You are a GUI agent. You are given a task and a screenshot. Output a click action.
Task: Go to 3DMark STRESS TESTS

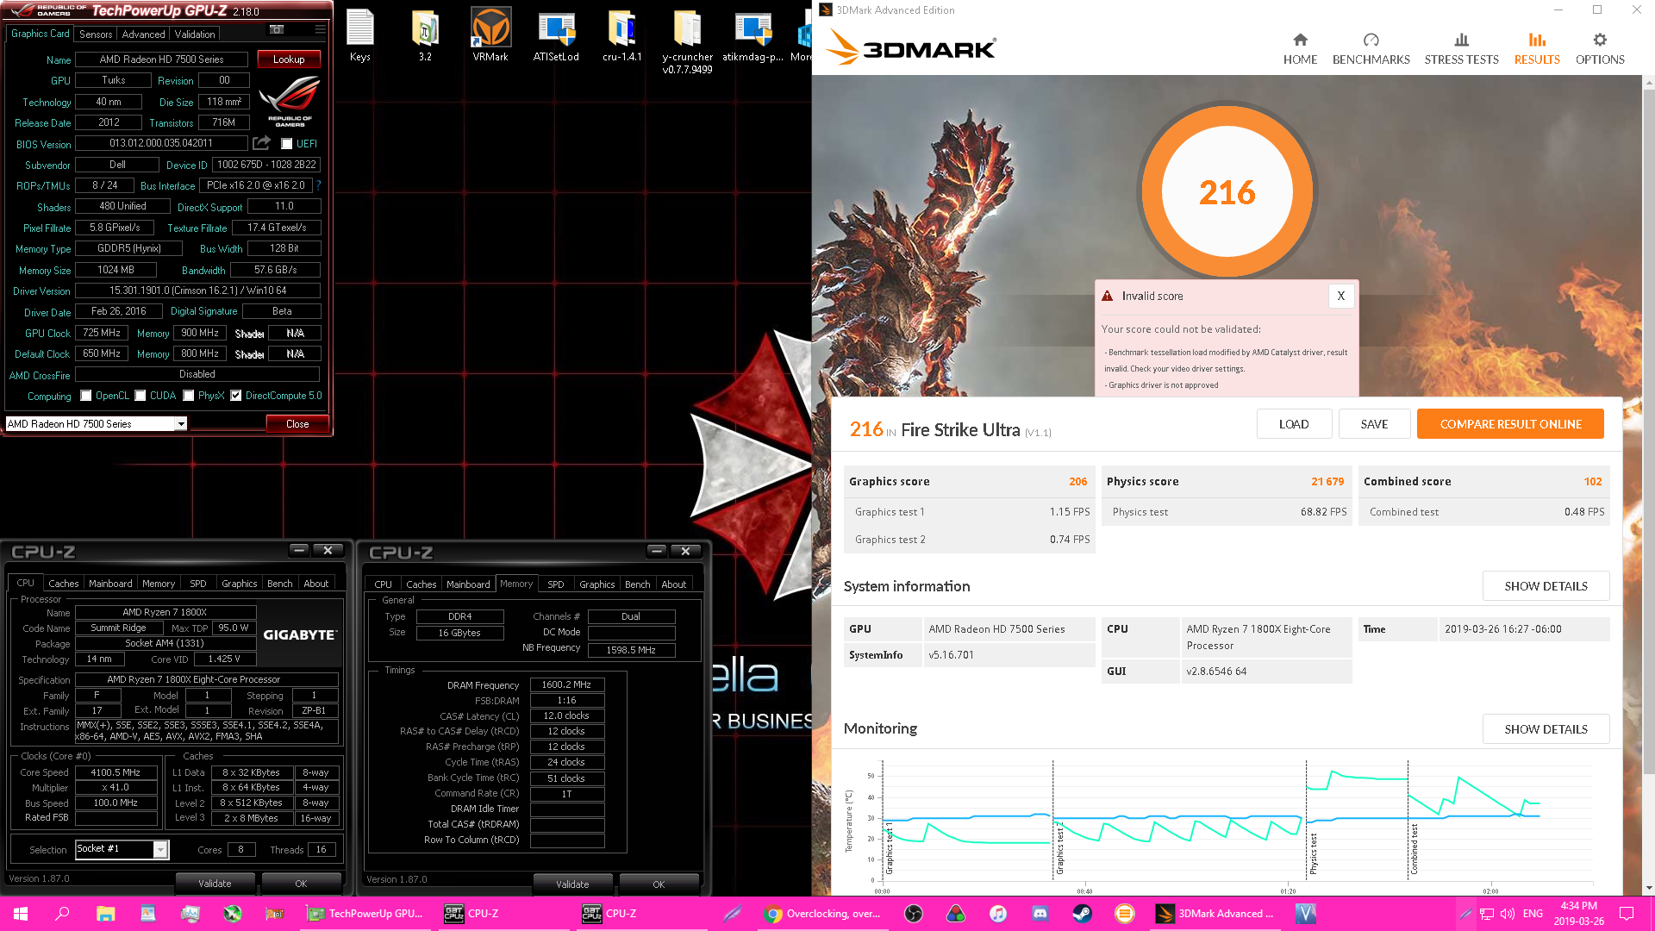(x=1461, y=49)
